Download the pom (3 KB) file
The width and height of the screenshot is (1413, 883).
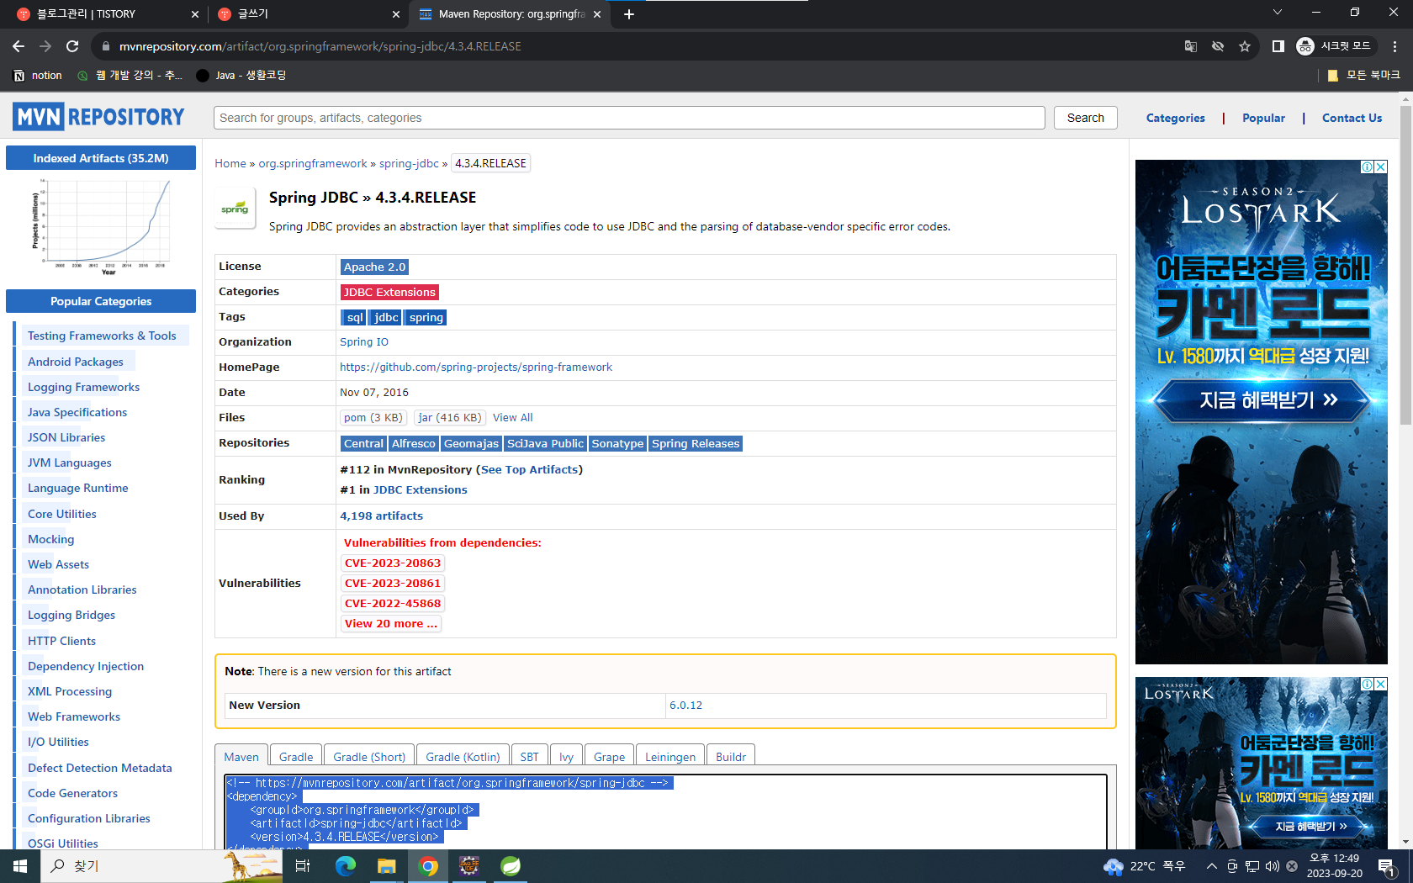coord(373,417)
